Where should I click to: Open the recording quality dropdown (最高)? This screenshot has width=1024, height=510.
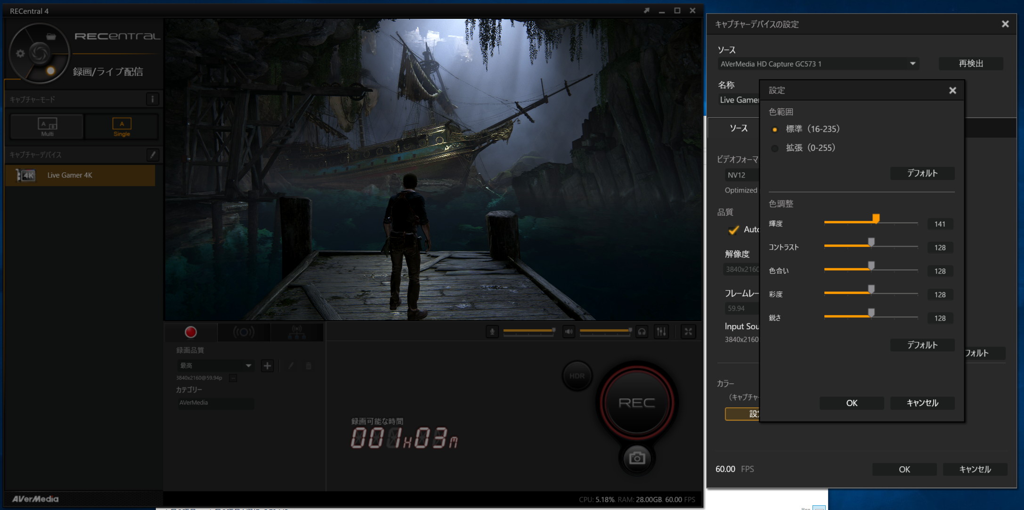pos(215,365)
